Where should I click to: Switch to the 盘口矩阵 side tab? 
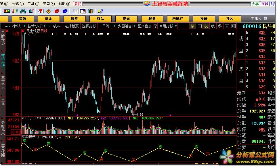coord(3,151)
